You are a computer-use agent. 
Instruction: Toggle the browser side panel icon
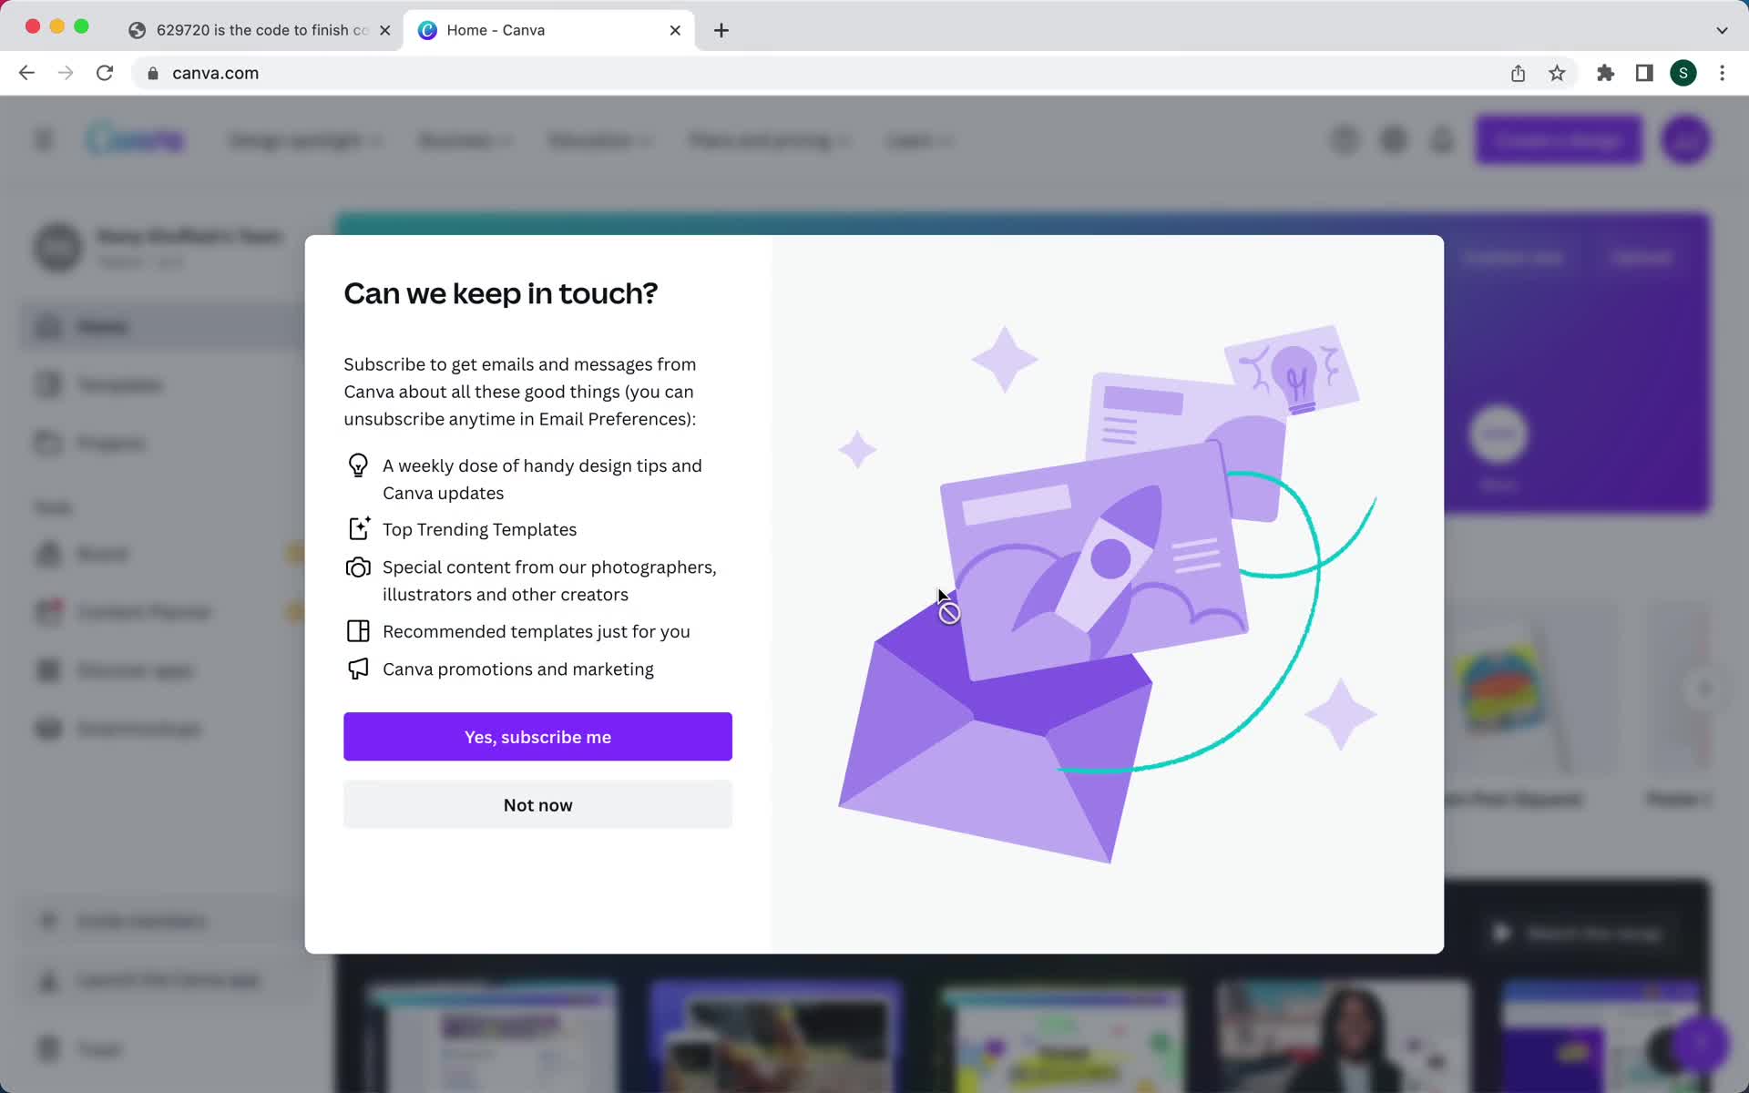[1644, 73]
